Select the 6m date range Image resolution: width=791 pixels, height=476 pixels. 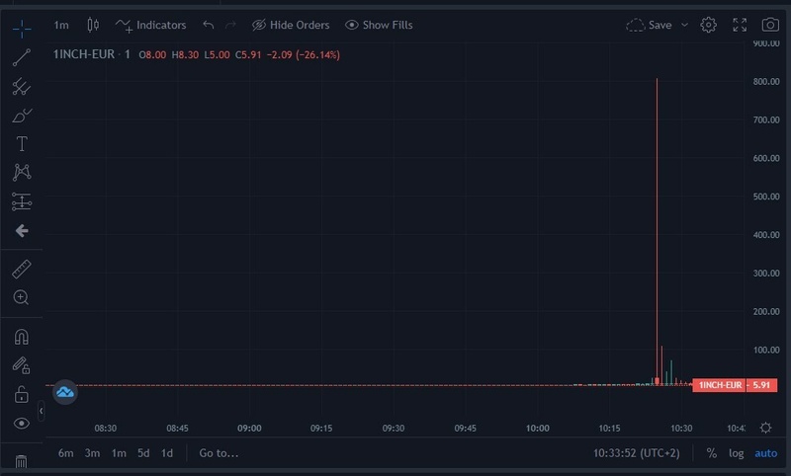pyautogui.click(x=65, y=453)
